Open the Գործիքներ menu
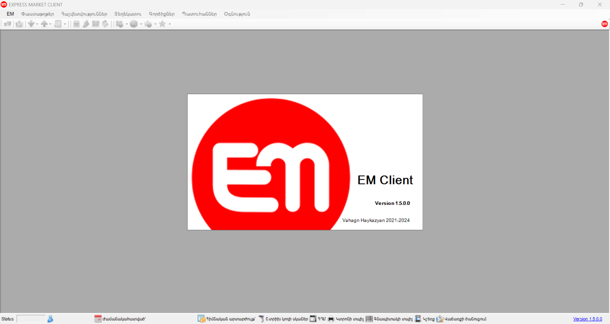The height and width of the screenshot is (324, 610). pos(162,14)
